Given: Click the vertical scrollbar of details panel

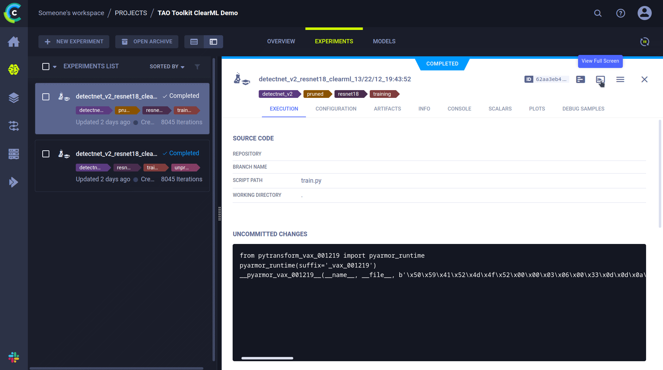Looking at the screenshot, I should point(660,174).
